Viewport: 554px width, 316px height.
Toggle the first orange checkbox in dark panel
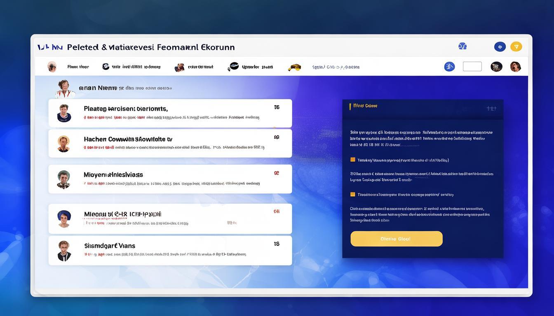click(x=353, y=160)
